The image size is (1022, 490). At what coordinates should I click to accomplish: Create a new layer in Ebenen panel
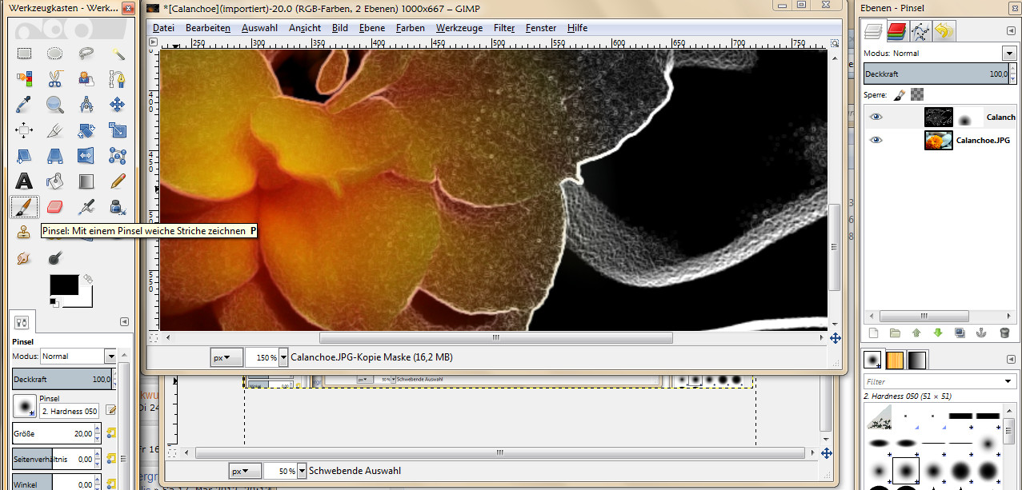pyautogui.click(x=874, y=333)
